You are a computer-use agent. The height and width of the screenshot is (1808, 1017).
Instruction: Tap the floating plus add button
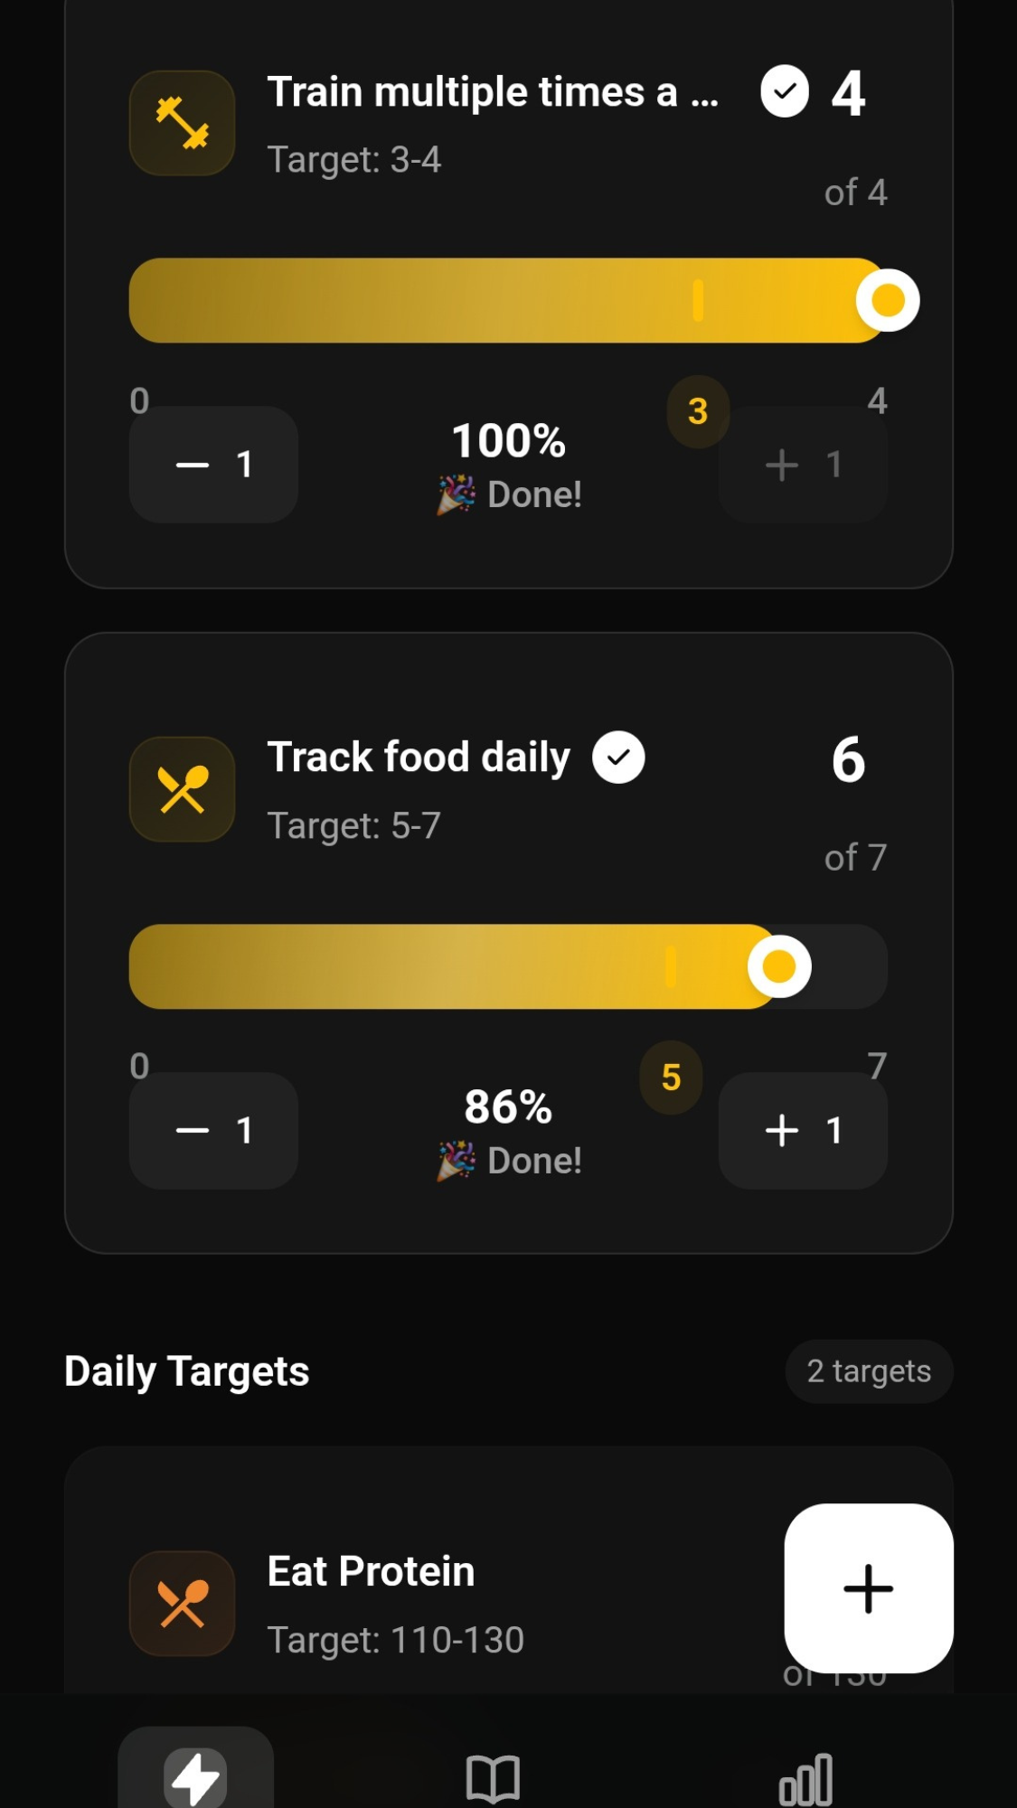[868, 1588]
